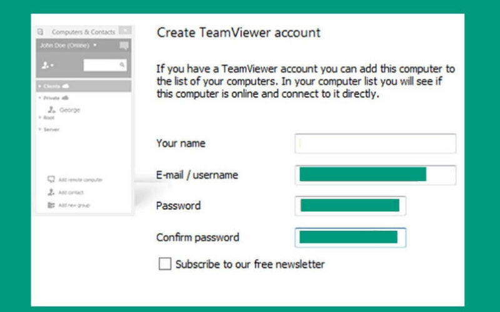Select the George contact

(64, 110)
